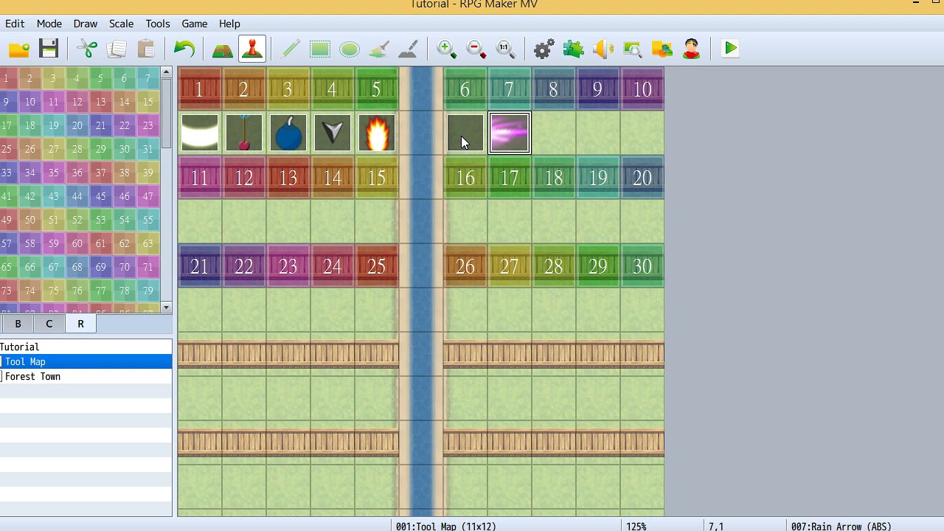Click the Copy icon in the toolbar

pyautogui.click(x=117, y=49)
